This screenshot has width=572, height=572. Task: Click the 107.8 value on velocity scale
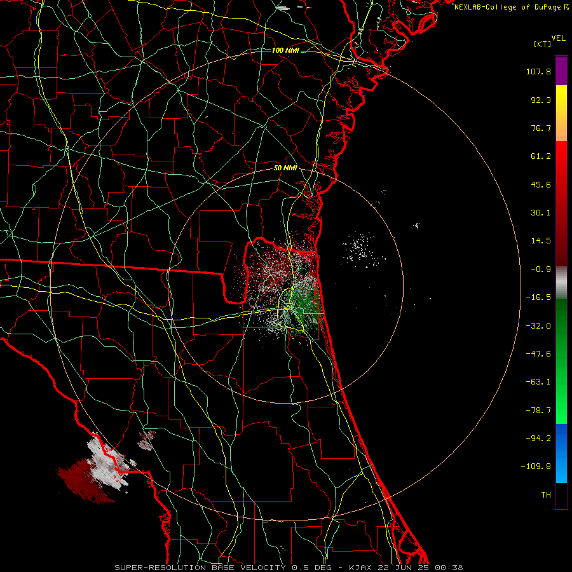coord(538,71)
